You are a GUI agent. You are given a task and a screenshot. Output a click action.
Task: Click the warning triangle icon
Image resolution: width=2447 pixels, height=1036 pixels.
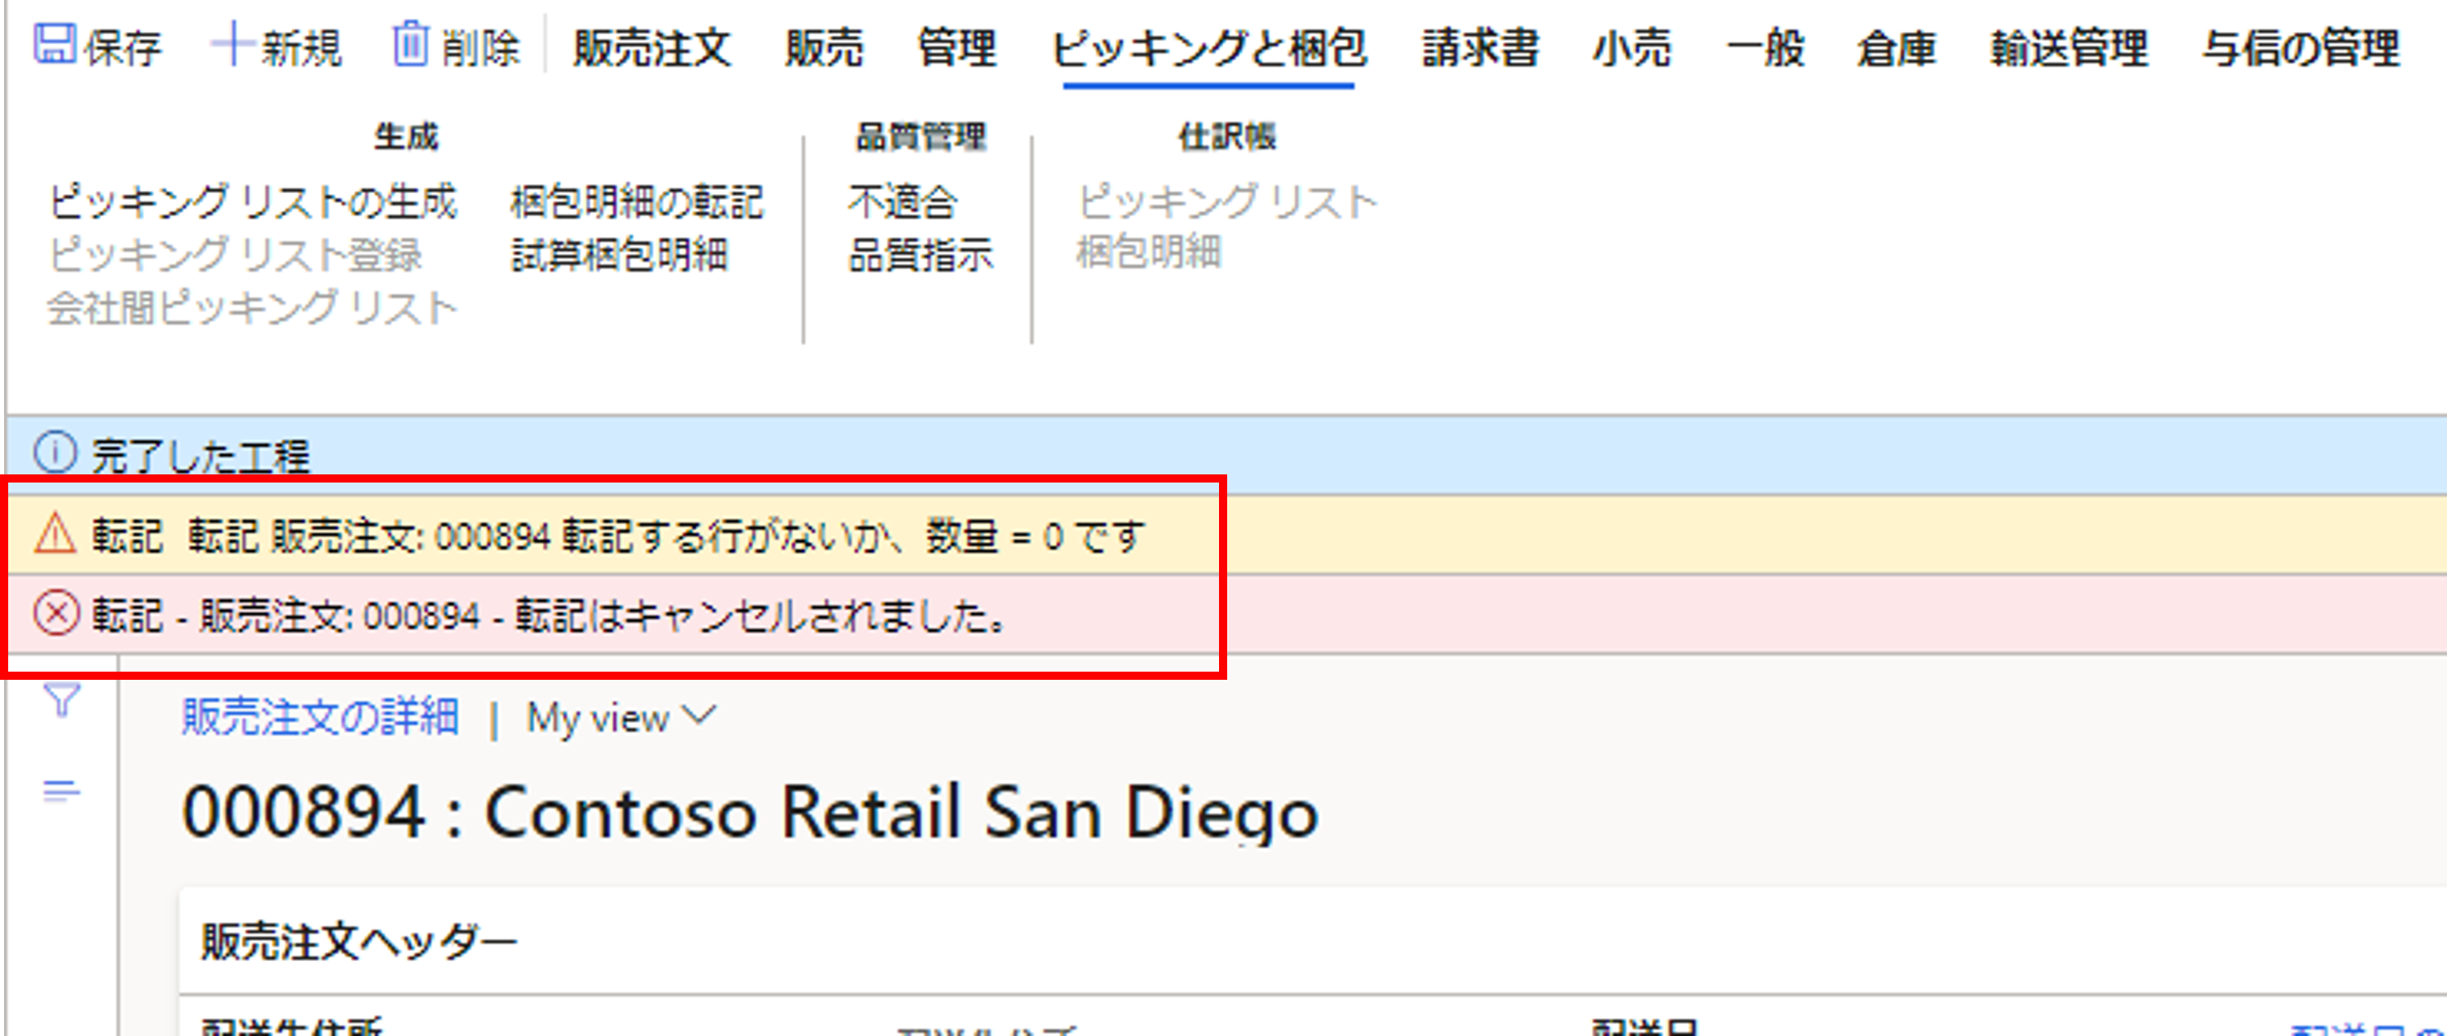tap(55, 534)
